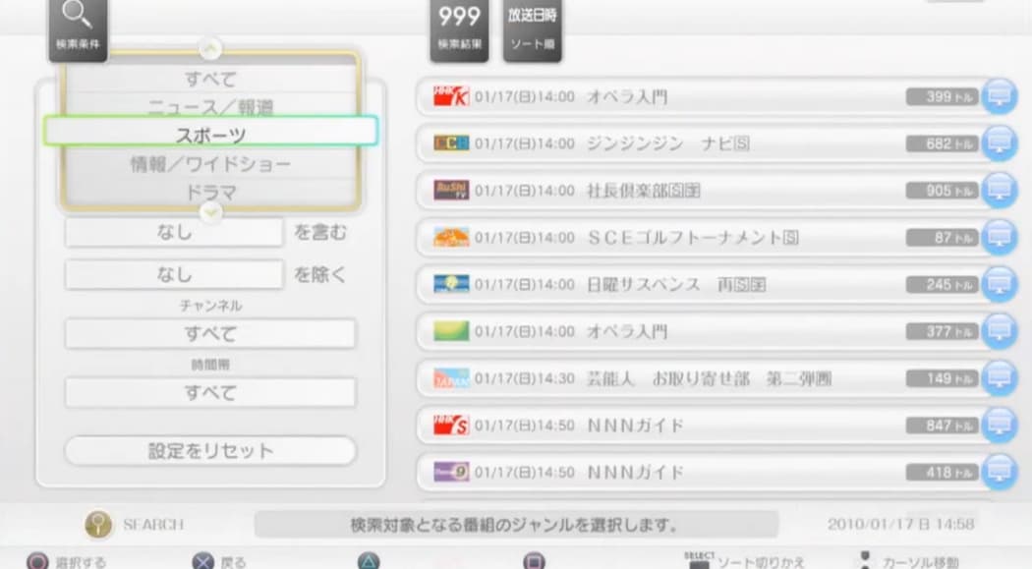Click 設定をリセット button
The width and height of the screenshot is (1032, 569).
209,451
